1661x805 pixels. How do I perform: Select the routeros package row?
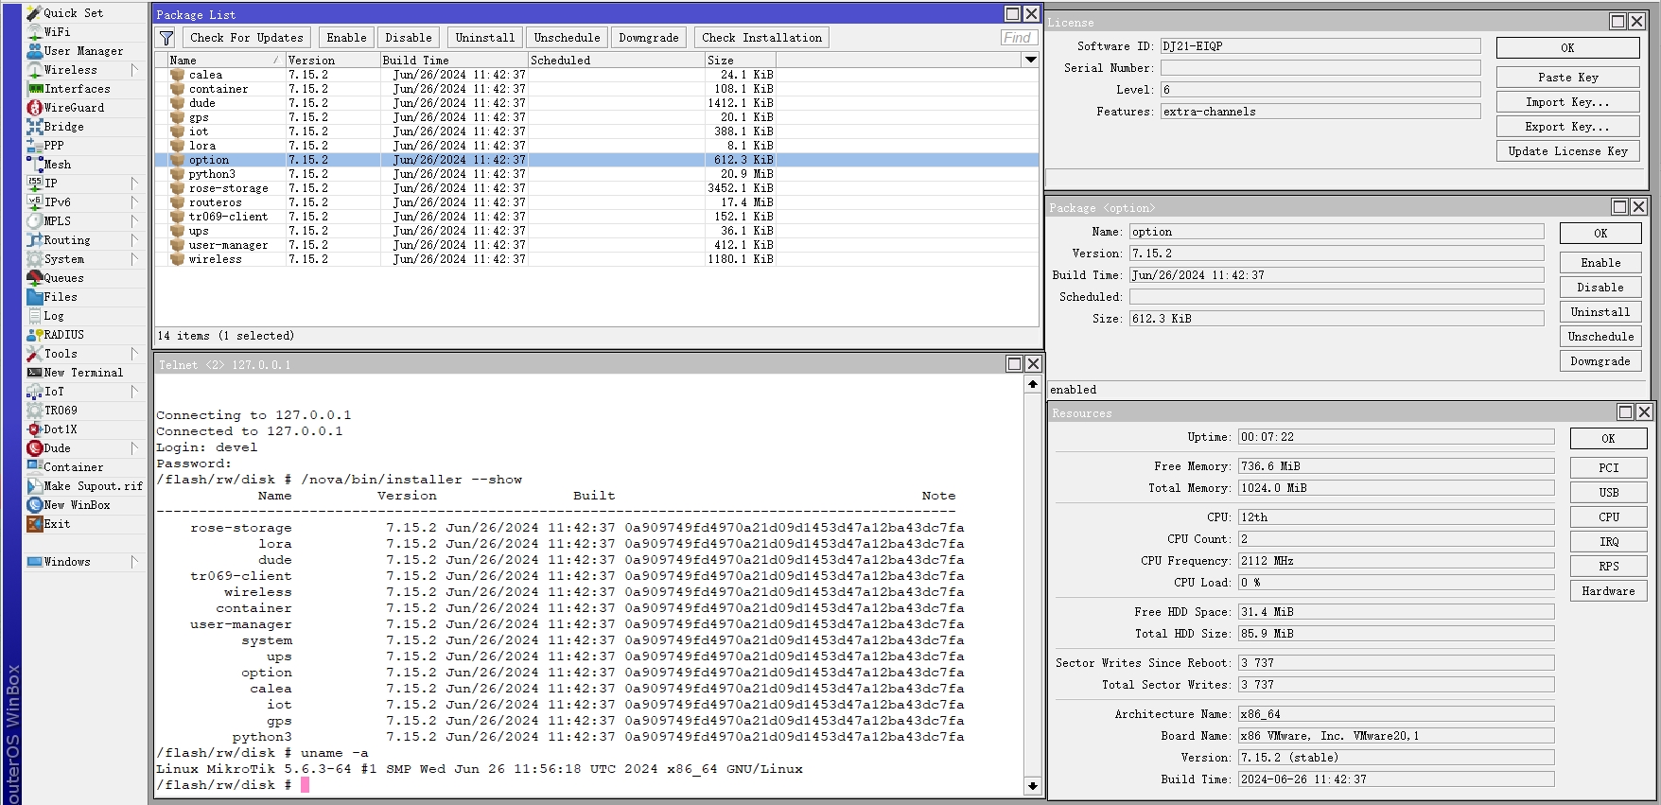pos(215,202)
